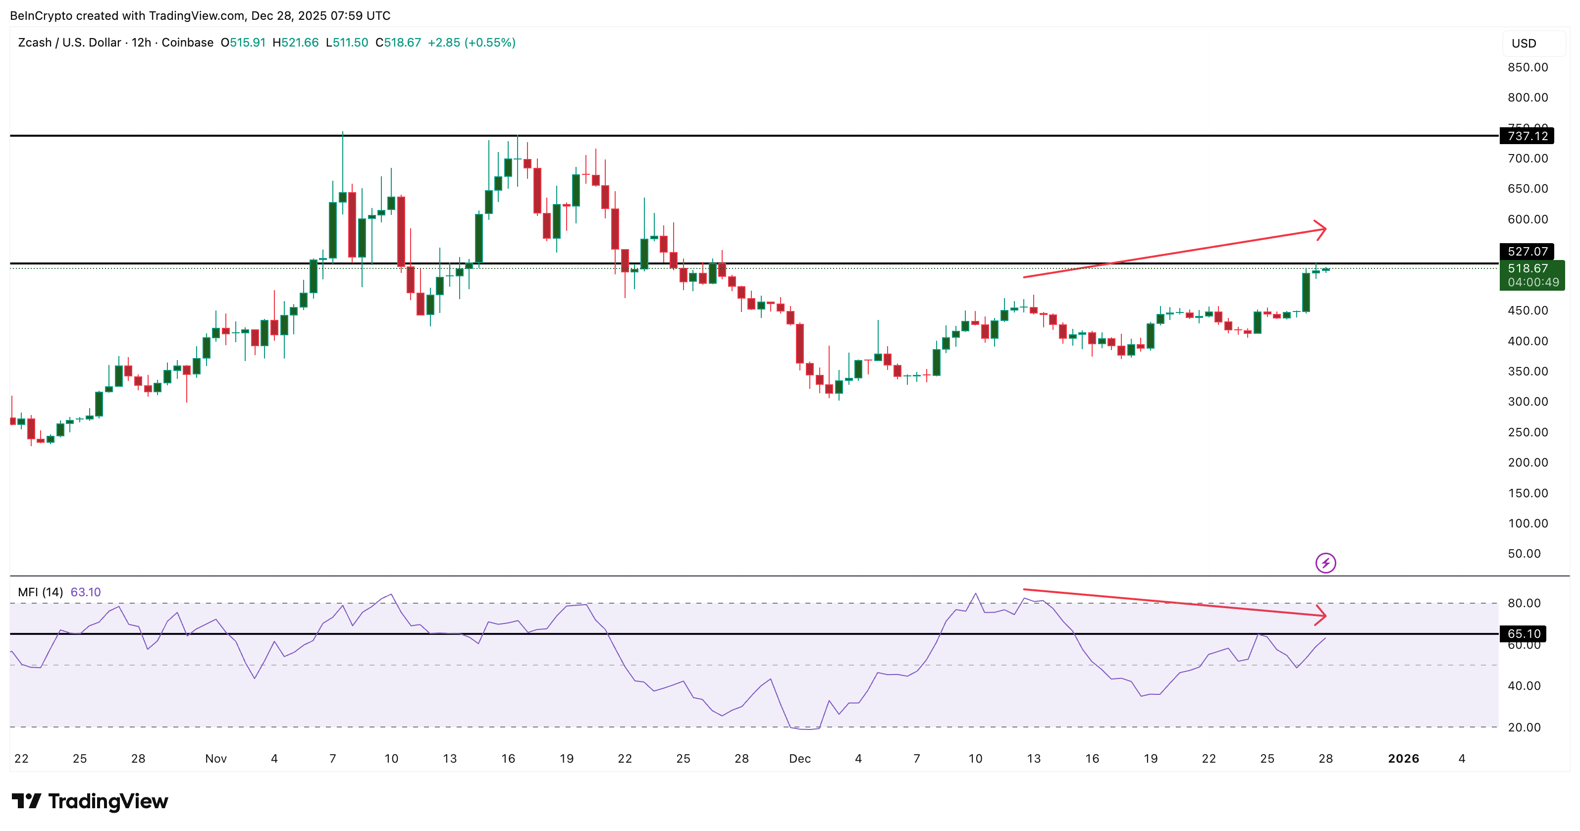Click the 2026 label on the time axis
This screenshot has height=831, width=1580.
[1405, 759]
